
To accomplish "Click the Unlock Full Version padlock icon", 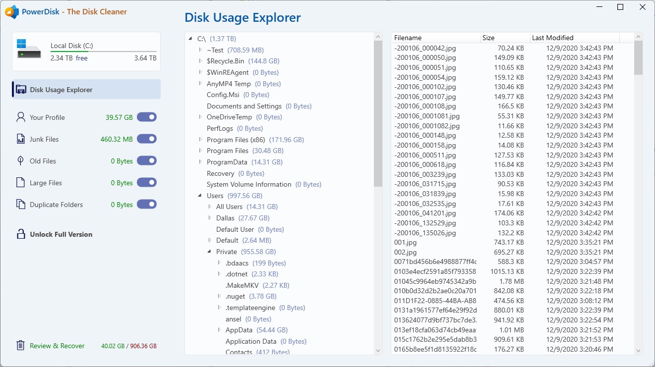I will [x=21, y=234].
